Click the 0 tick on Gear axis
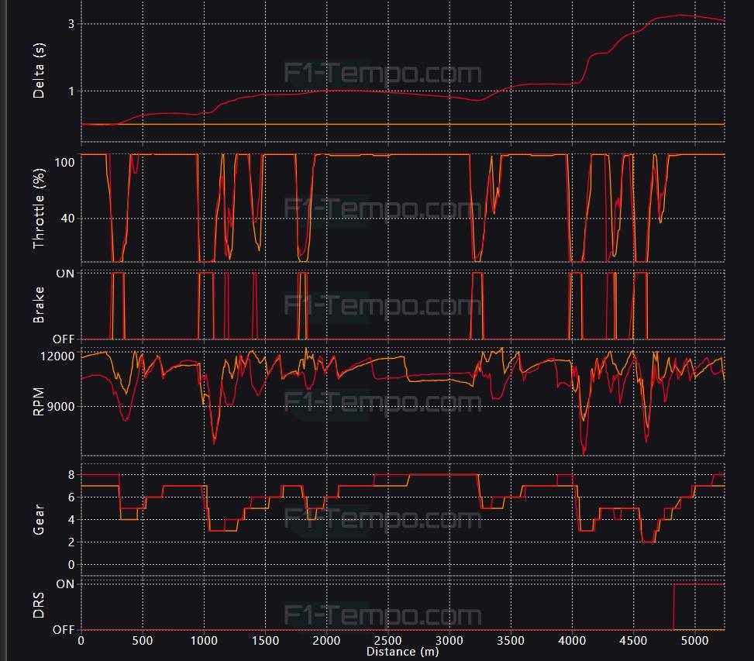This screenshot has height=661, width=754. click(x=71, y=564)
